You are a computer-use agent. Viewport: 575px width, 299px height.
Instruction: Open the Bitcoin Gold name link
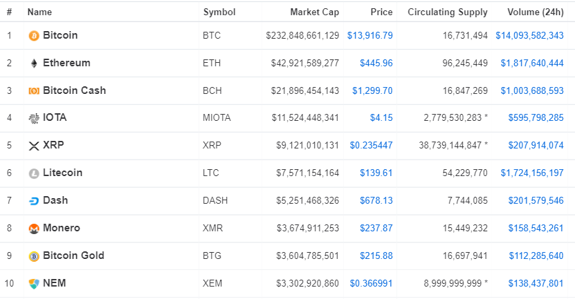[73, 255]
